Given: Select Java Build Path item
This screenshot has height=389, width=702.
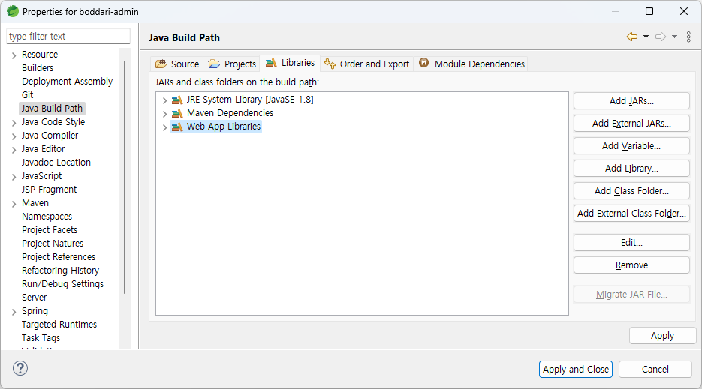Looking at the screenshot, I should tap(52, 108).
